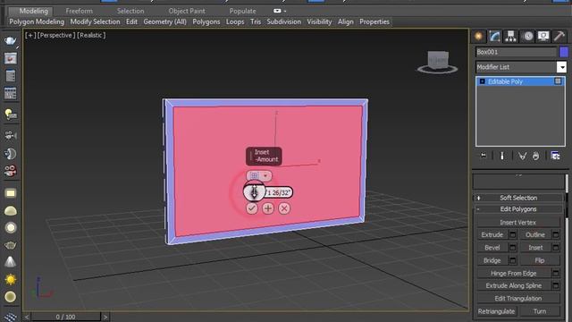The width and height of the screenshot is (572, 322).
Task: Click the Rendered Frame Window icon
Action: 10,58
